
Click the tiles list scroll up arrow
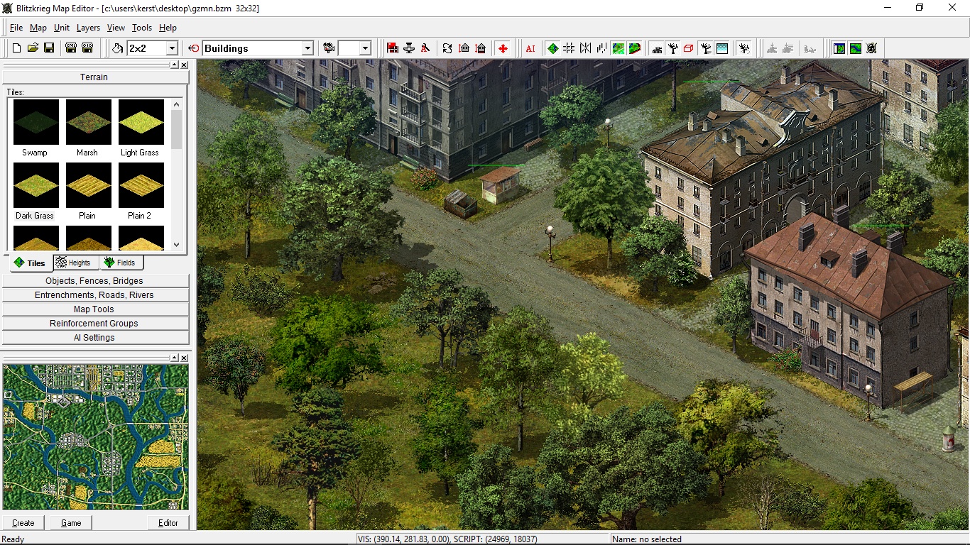(x=176, y=104)
